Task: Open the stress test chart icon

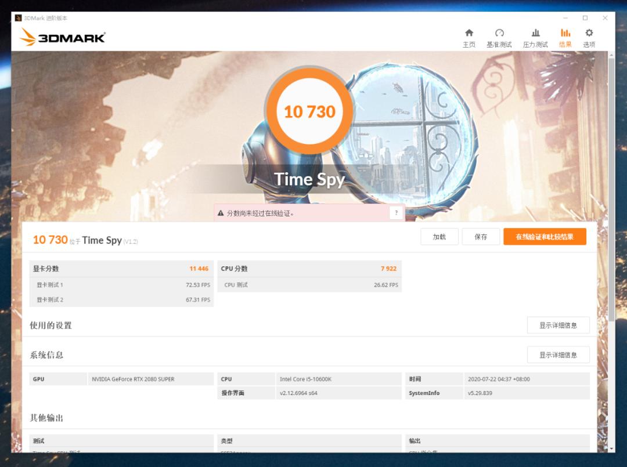Action: pyautogui.click(x=535, y=32)
